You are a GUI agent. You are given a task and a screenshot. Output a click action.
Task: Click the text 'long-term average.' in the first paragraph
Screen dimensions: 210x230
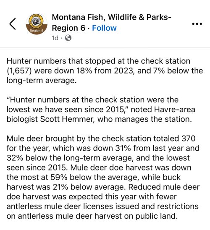point(42,81)
